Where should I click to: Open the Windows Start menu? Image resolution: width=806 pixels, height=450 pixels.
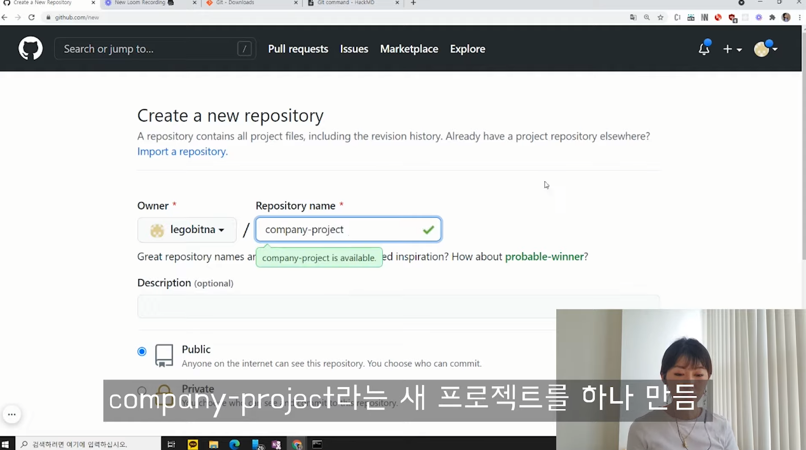click(x=6, y=444)
